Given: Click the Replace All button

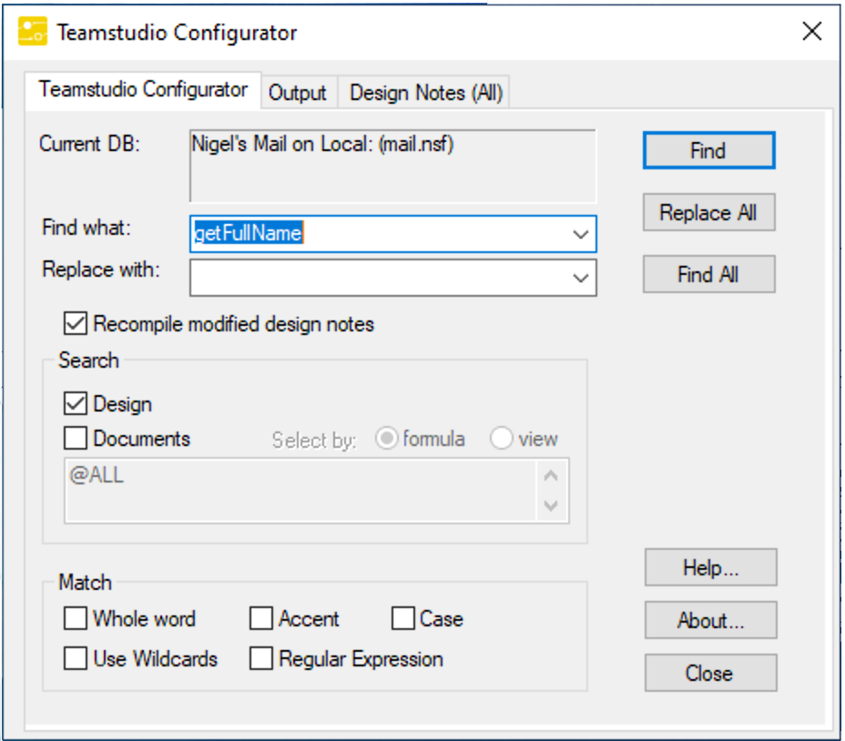Looking at the screenshot, I should click(x=708, y=212).
